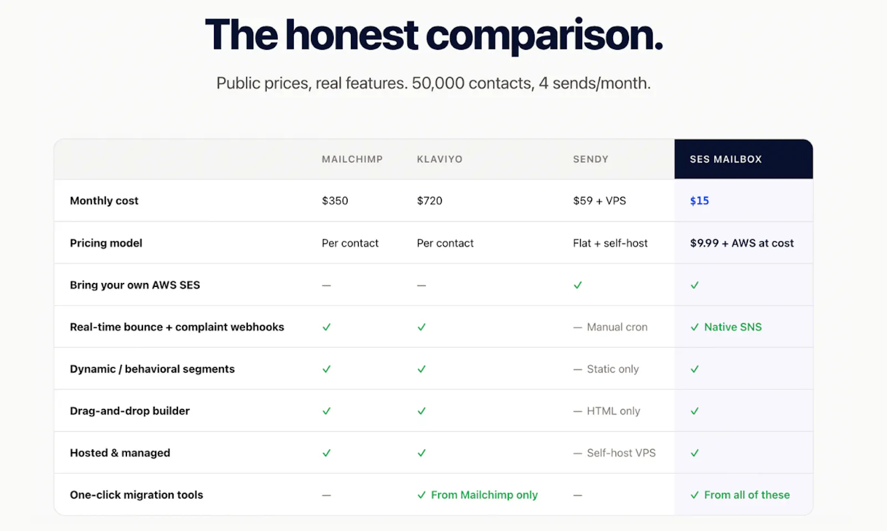This screenshot has height=531, width=887.
Task: Click SES Mailbox checkmark for Hosted & managed
Action: 695,453
